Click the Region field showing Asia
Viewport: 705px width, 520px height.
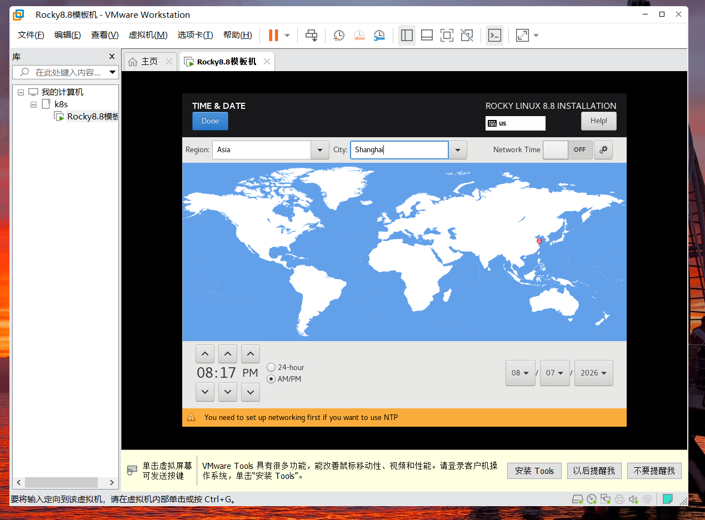pos(262,150)
